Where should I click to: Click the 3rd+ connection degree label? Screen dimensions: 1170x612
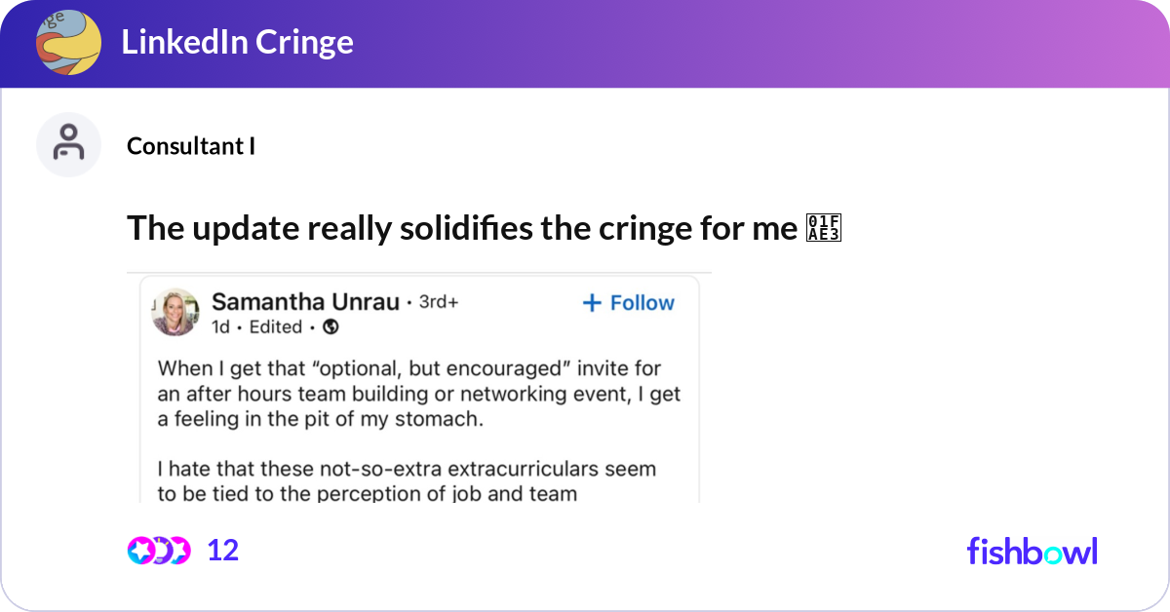point(439,302)
